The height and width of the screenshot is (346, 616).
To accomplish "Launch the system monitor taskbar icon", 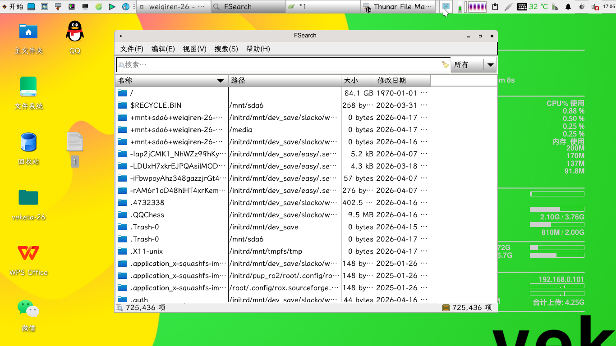I will click(x=45, y=7).
